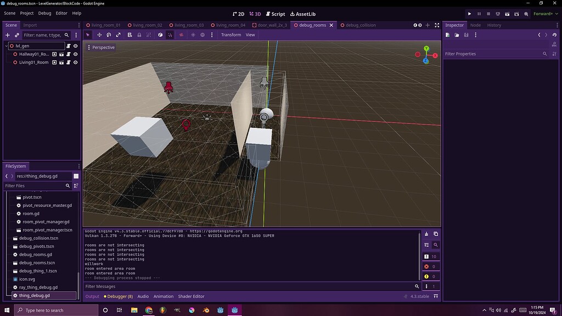Open the extra tools three-dot menu in viewport toolbar
Image resolution: width=562 pixels, height=316 pixels.
212,35
